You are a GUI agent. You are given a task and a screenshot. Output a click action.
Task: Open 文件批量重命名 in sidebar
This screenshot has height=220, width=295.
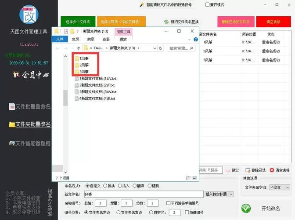click(x=30, y=106)
